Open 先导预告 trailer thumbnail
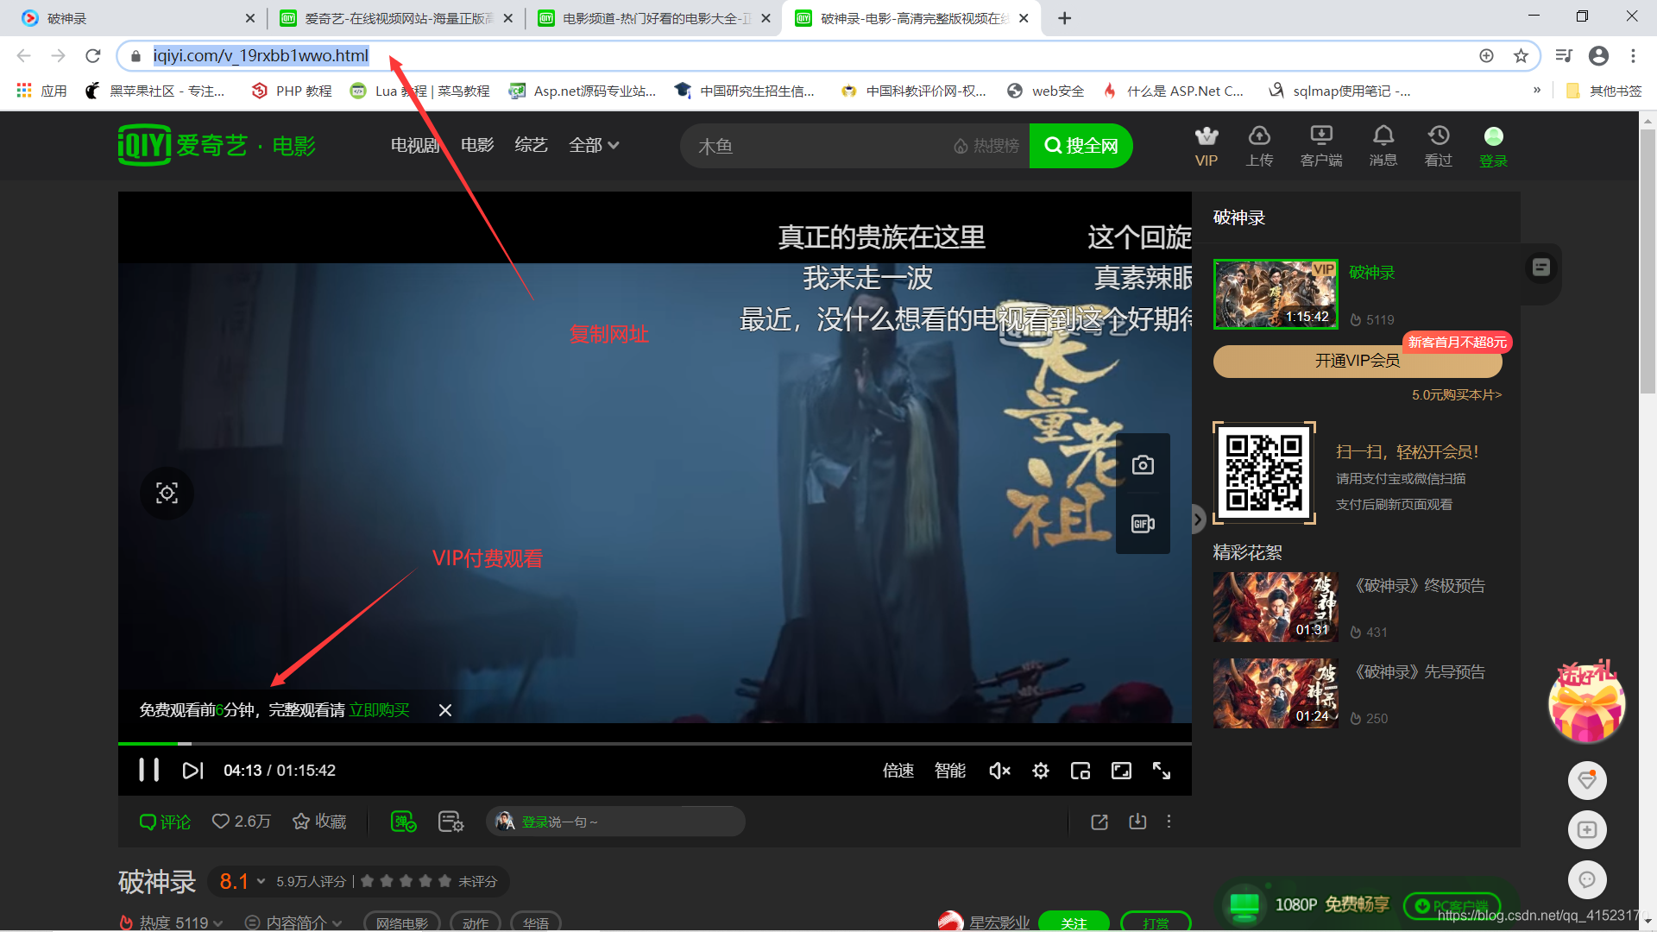The image size is (1657, 932). (x=1276, y=693)
